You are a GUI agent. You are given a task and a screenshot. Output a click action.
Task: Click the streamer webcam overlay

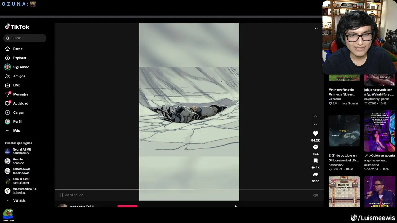[359, 37]
